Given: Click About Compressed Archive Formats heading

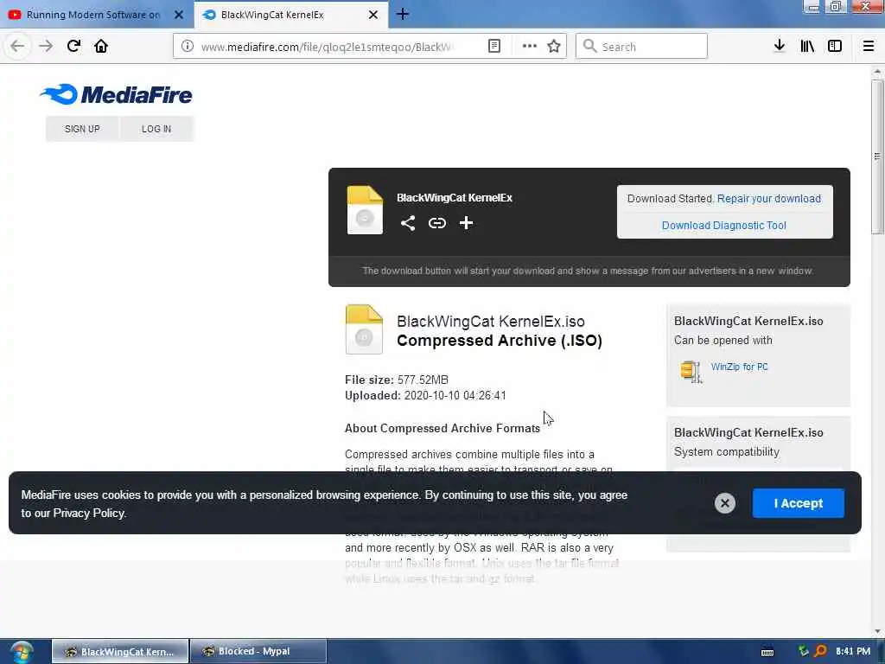Looking at the screenshot, I should coord(442,429).
